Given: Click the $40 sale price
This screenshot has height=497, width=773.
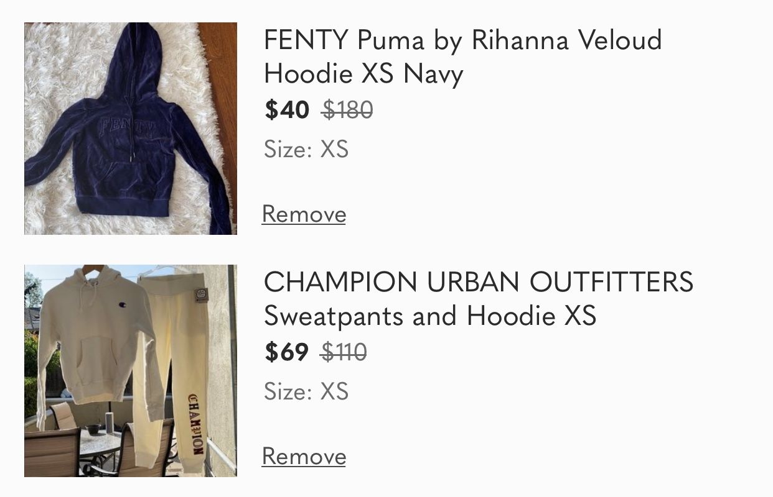Looking at the screenshot, I should [287, 110].
